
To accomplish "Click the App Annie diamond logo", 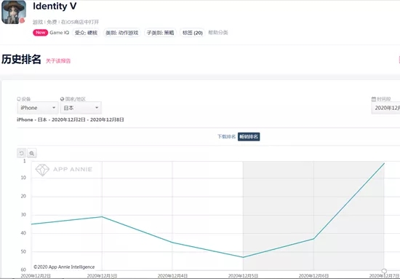I will 42,170.
